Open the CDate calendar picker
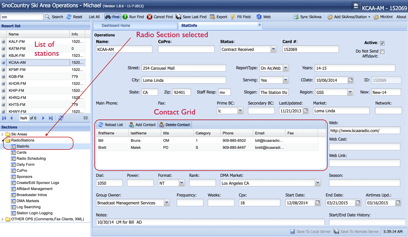Screen dimensions: 408x237 [x=351, y=80]
